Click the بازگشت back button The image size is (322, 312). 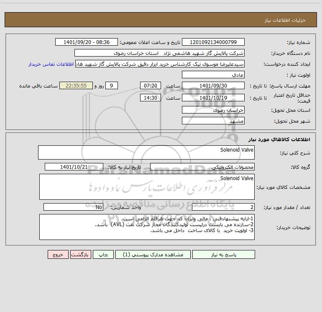80,255
